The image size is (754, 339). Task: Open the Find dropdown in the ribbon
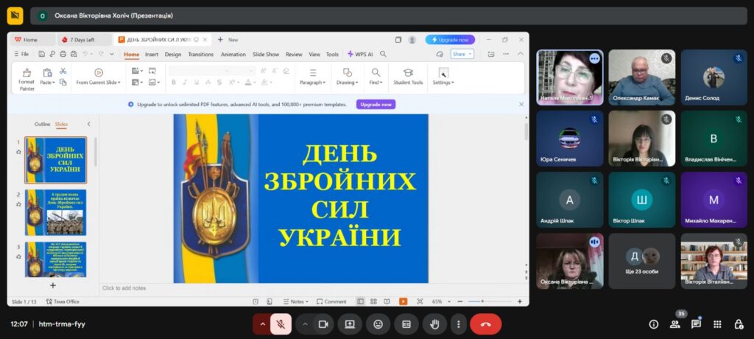(x=376, y=77)
